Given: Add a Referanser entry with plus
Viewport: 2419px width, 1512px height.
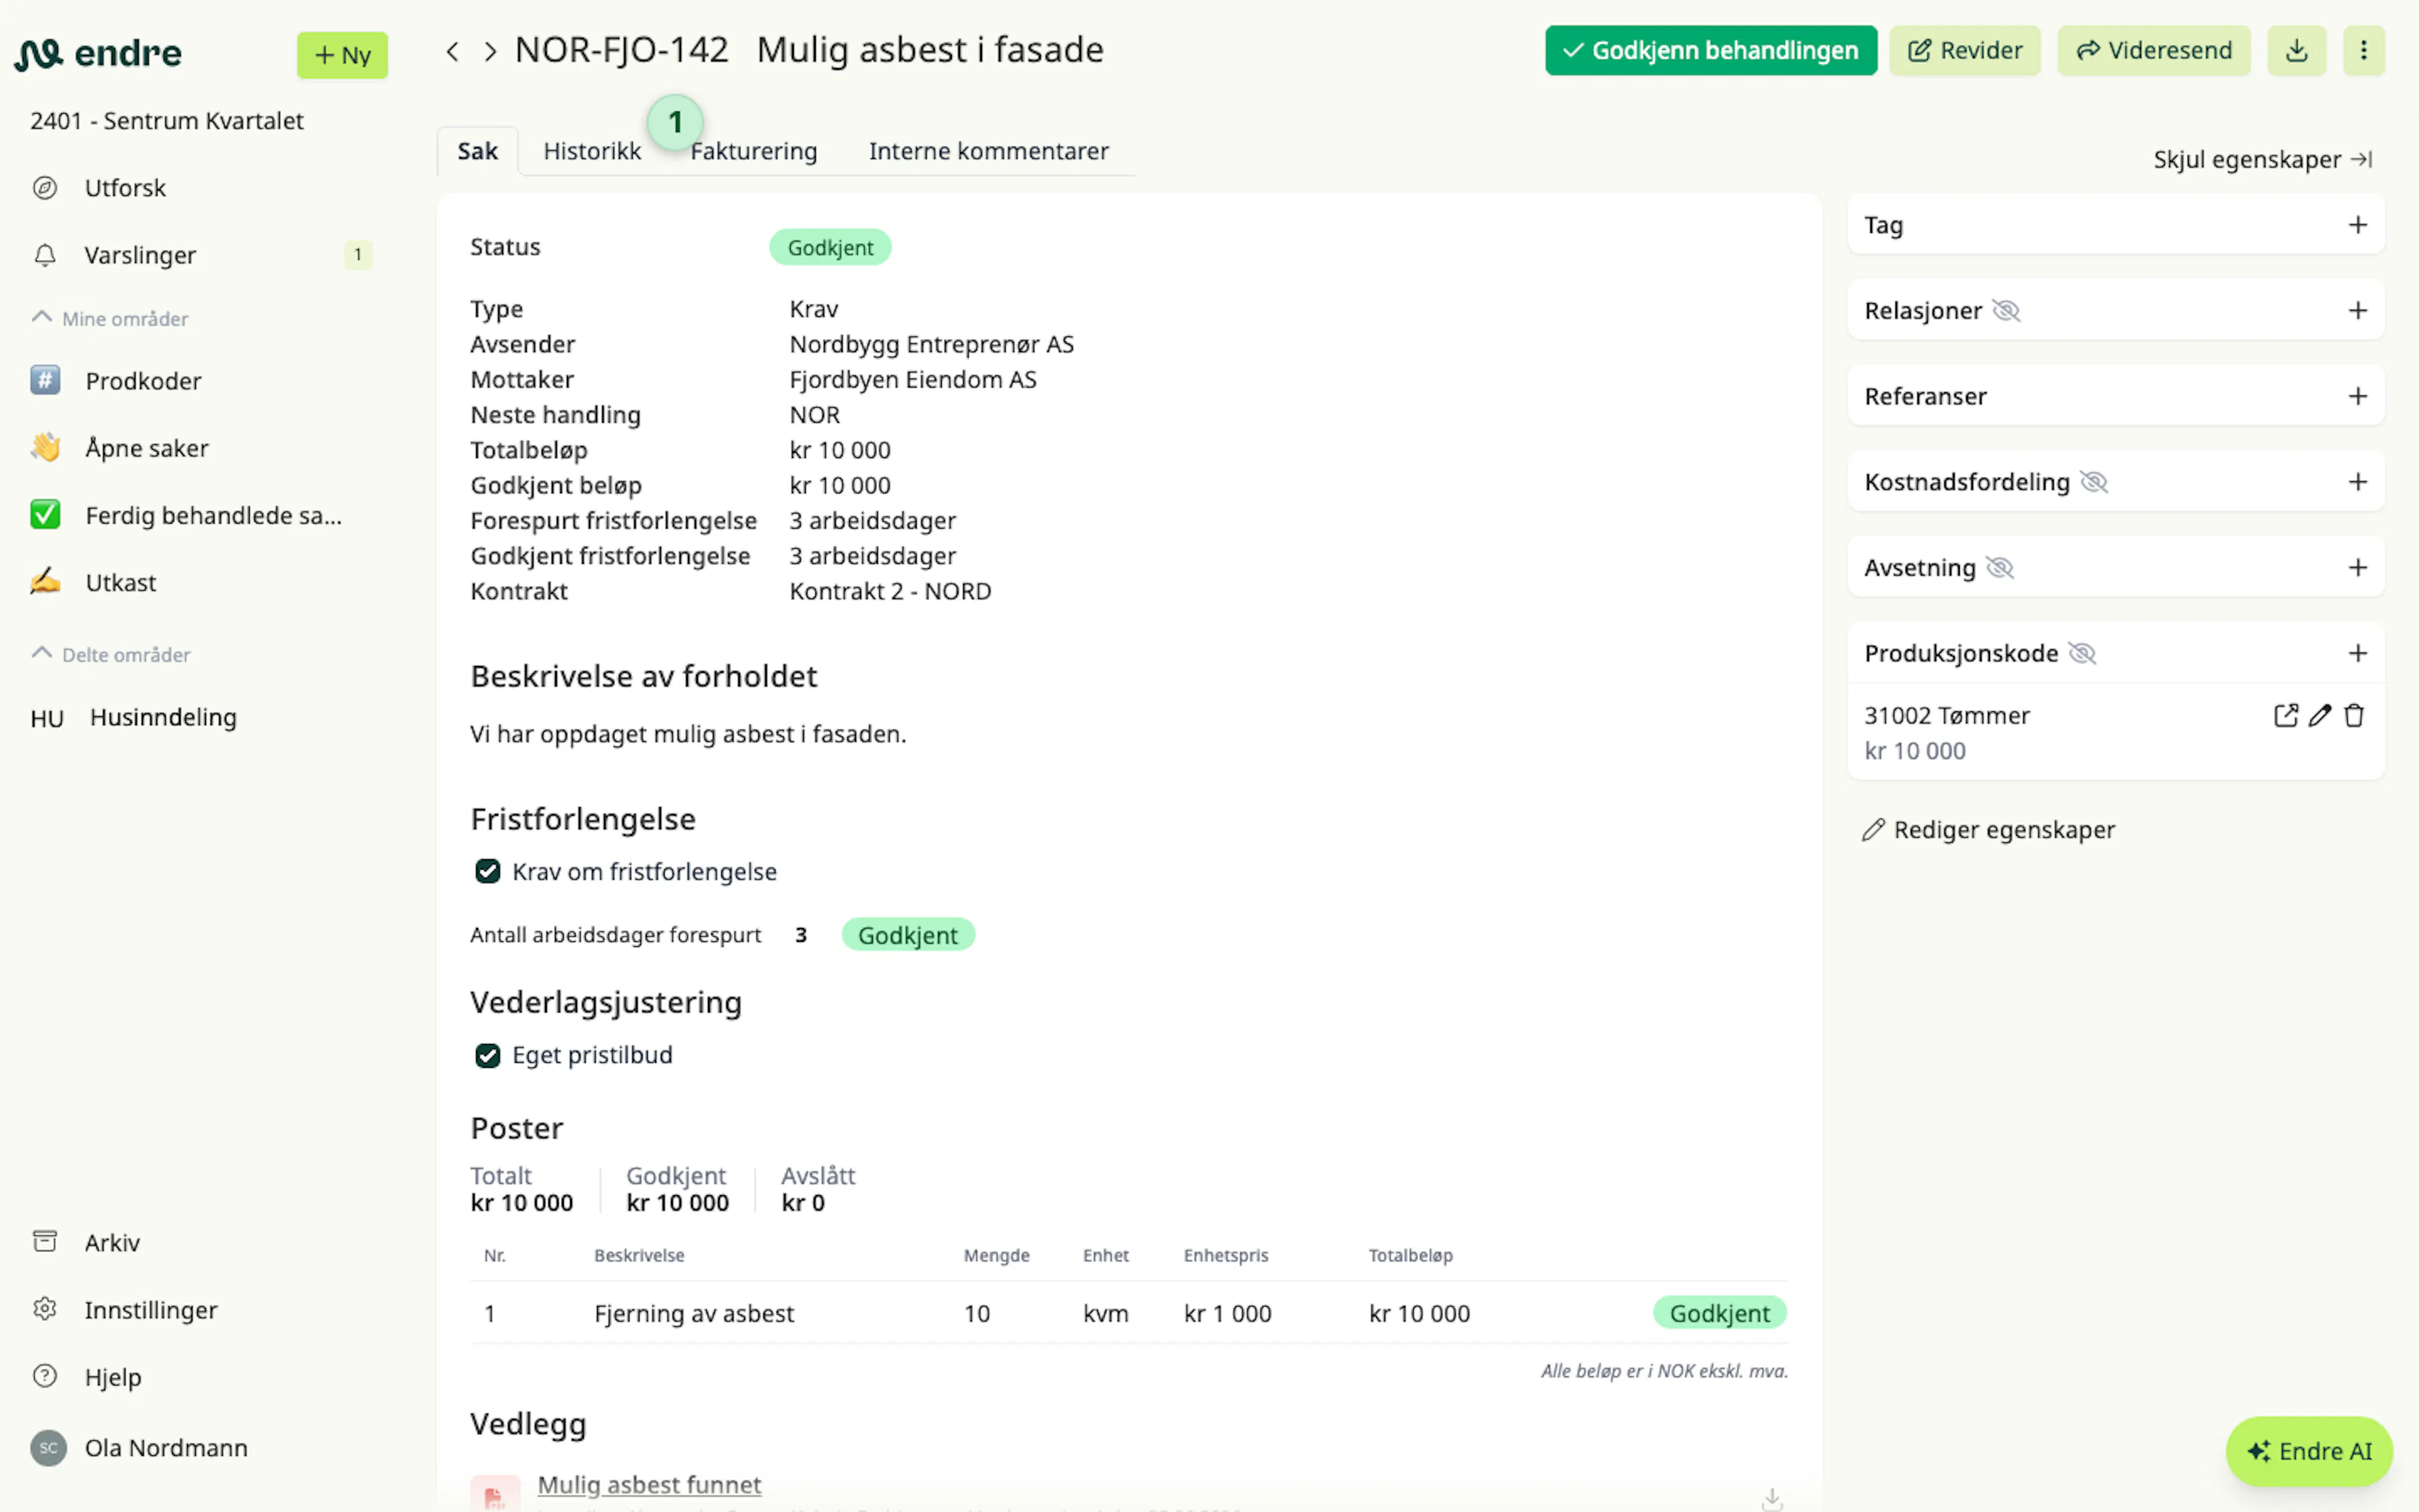Looking at the screenshot, I should coord(2358,396).
